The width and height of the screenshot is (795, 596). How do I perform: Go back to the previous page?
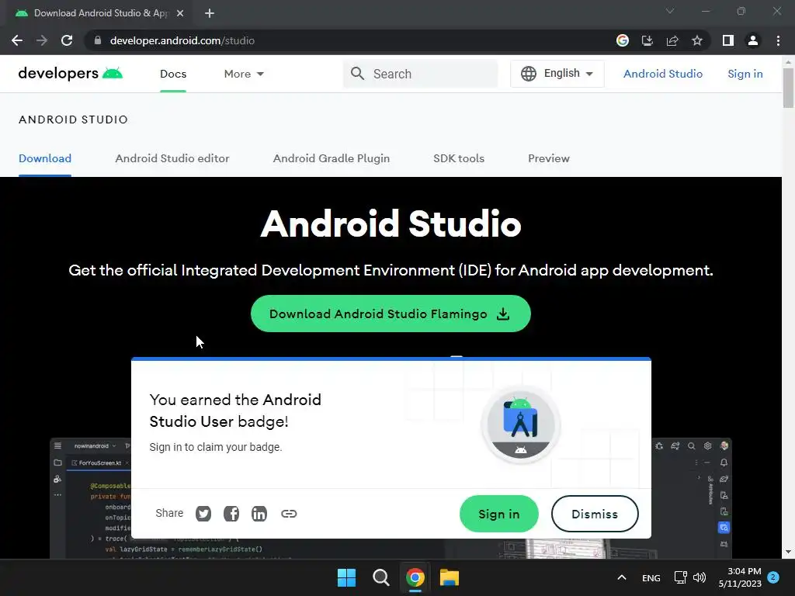pyautogui.click(x=17, y=40)
